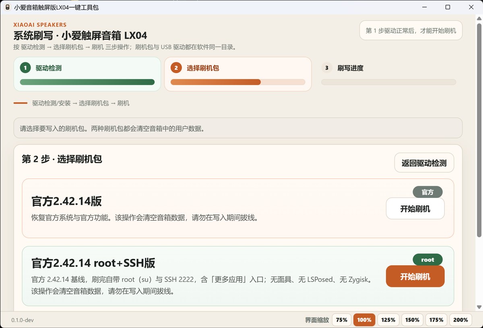Start flashing root+SSH版 with 开始刷机
Viewport: 483px width, 328px height.
[x=415, y=277]
